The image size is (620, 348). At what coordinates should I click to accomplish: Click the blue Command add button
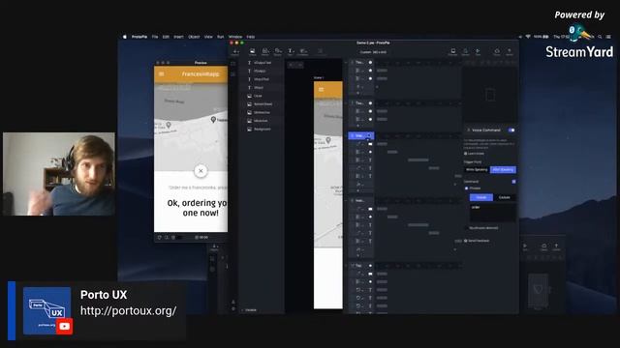(513, 182)
